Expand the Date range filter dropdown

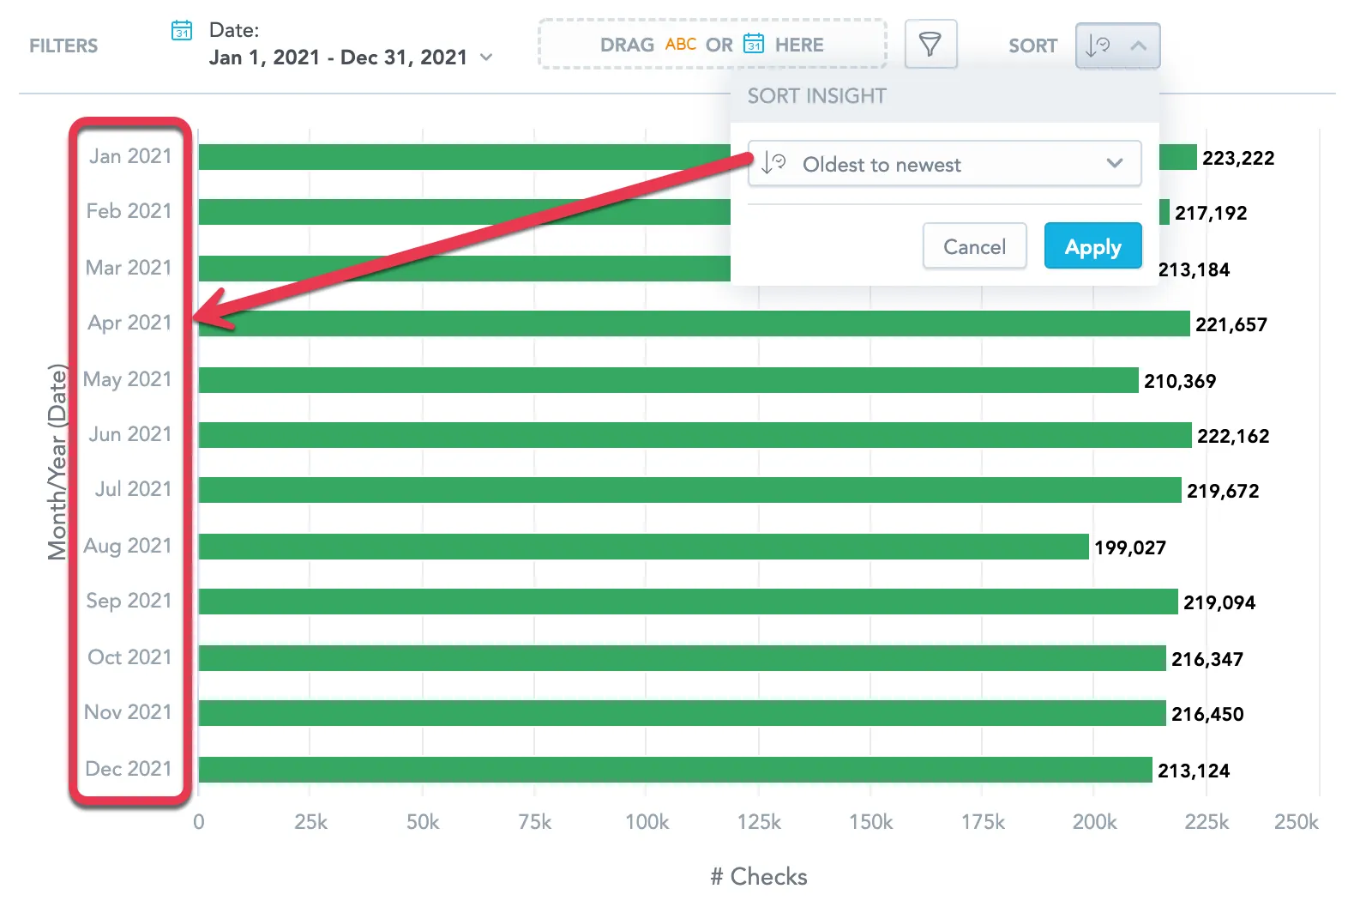tap(486, 57)
